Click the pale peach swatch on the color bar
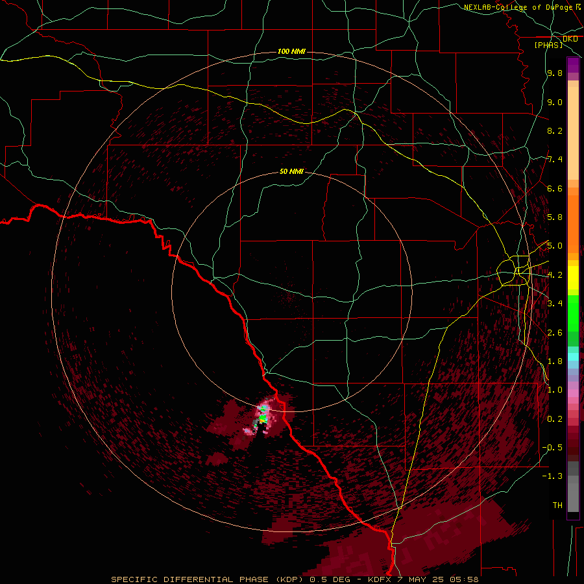Screen dimensions: 584x584 [573, 133]
